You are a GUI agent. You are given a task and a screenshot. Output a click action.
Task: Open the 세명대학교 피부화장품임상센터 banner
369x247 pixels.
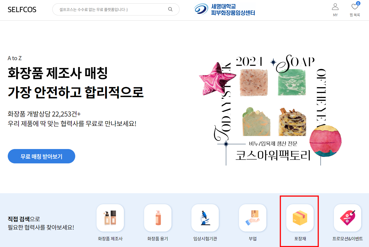click(x=224, y=9)
